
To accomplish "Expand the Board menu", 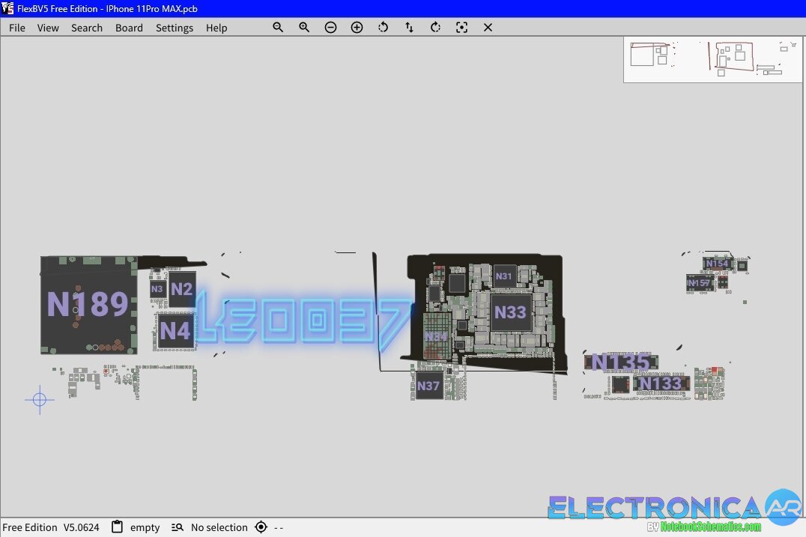I will pyautogui.click(x=129, y=28).
